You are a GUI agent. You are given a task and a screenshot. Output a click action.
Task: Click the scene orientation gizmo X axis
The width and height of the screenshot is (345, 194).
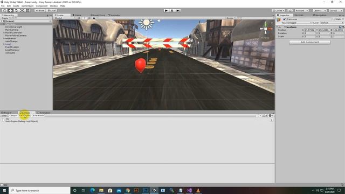pos(270,29)
